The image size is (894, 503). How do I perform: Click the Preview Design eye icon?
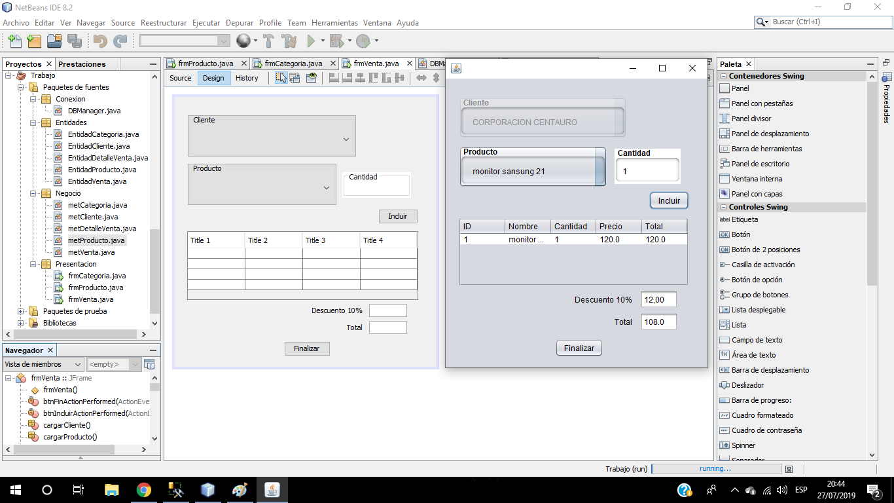[312, 78]
